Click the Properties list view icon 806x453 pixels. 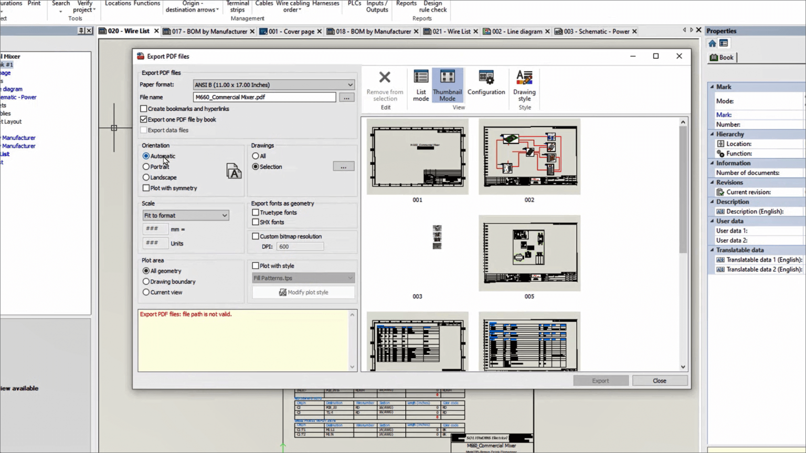coord(724,43)
